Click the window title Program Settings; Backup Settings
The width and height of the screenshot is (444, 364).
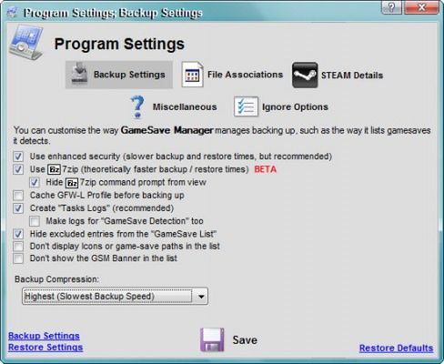pyautogui.click(x=113, y=13)
